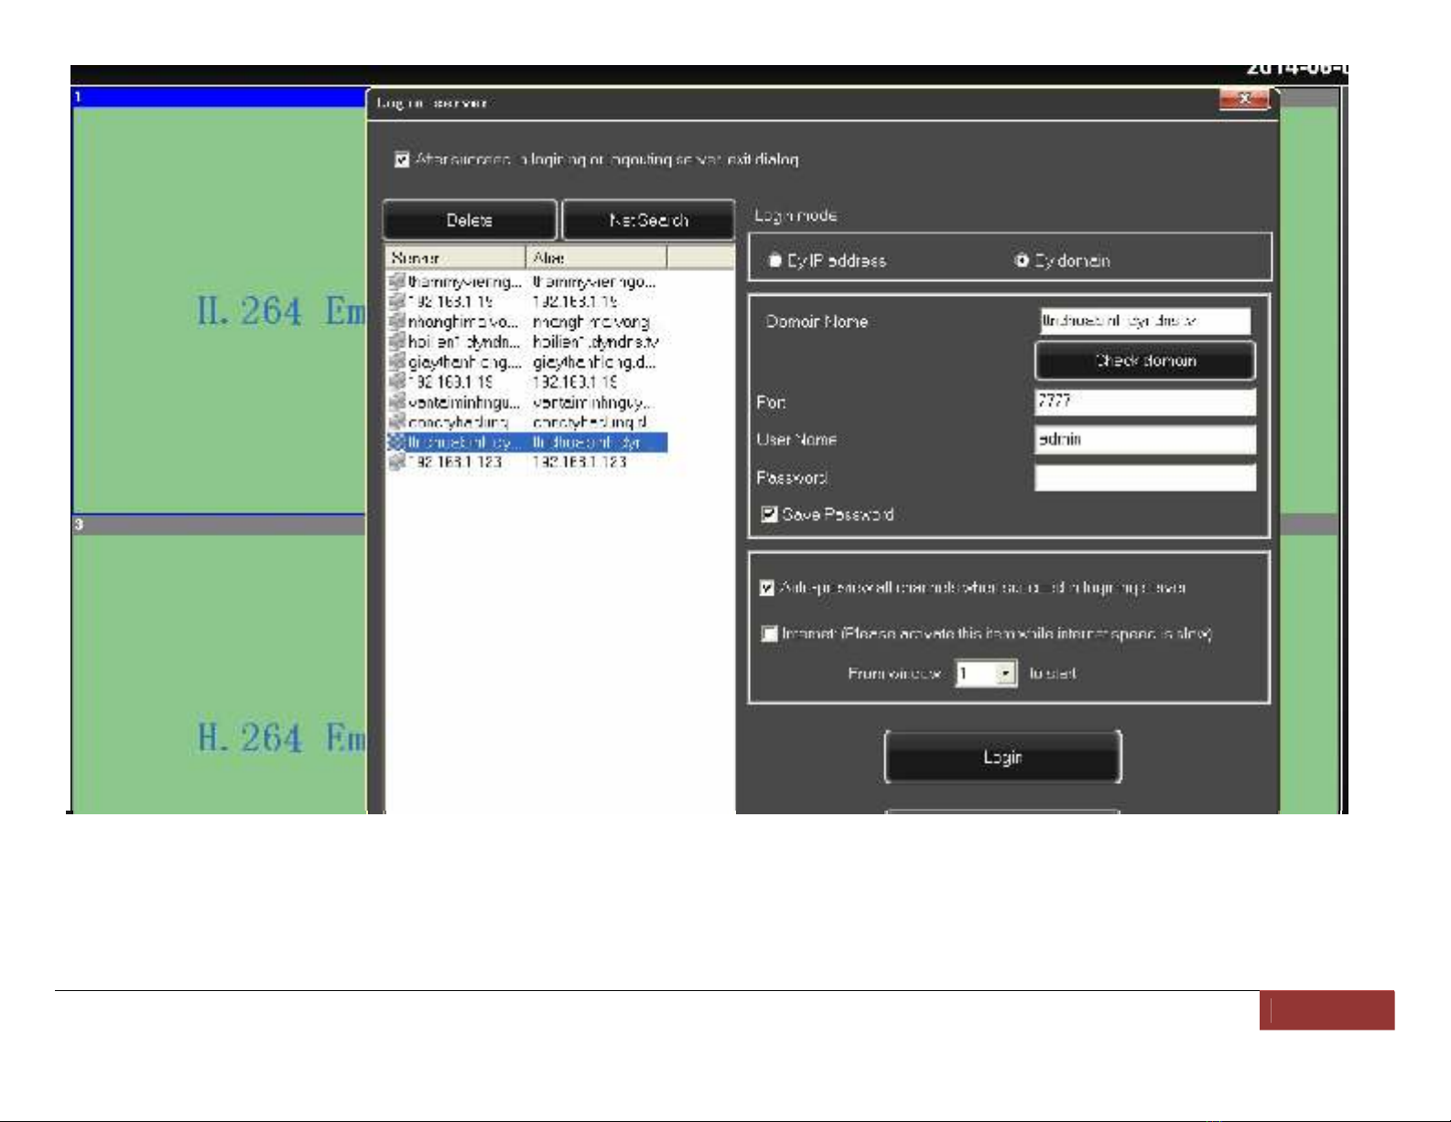Click the Alias column header

click(596, 258)
